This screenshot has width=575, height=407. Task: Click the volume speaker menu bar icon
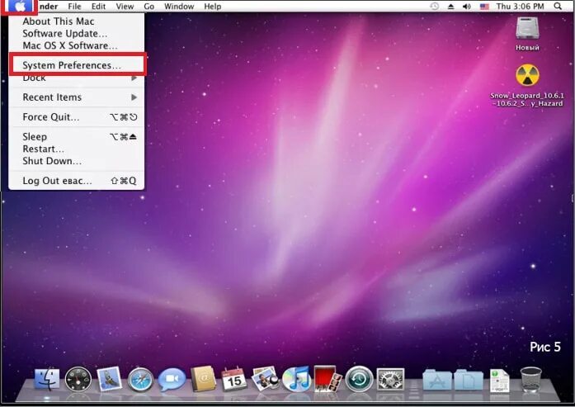click(467, 7)
